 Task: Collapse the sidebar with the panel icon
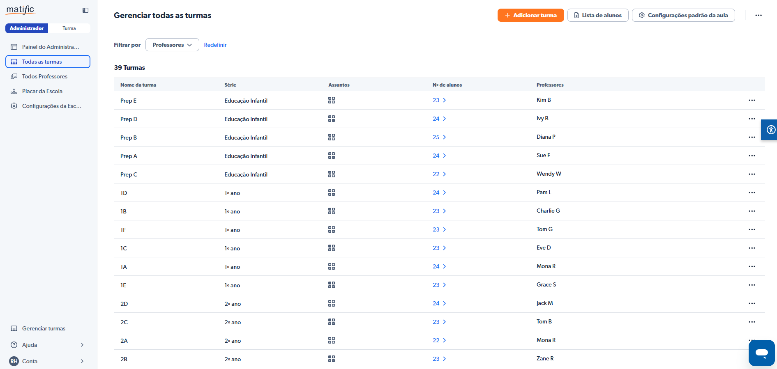click(85, 10)
